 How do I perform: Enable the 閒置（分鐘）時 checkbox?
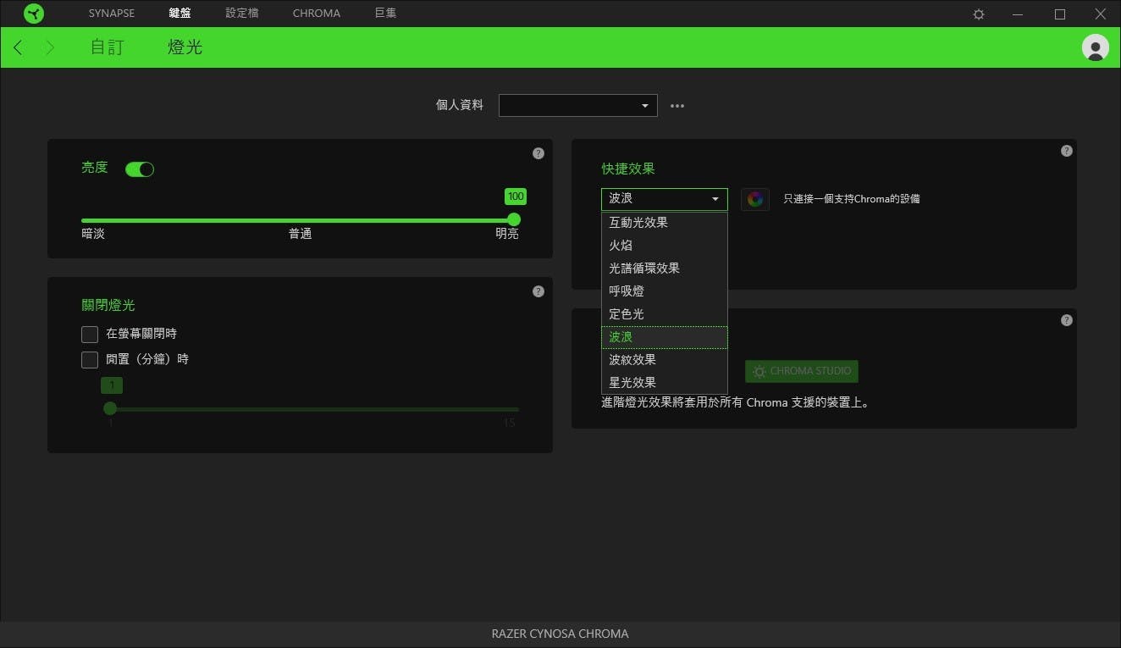tap(90, 359)
